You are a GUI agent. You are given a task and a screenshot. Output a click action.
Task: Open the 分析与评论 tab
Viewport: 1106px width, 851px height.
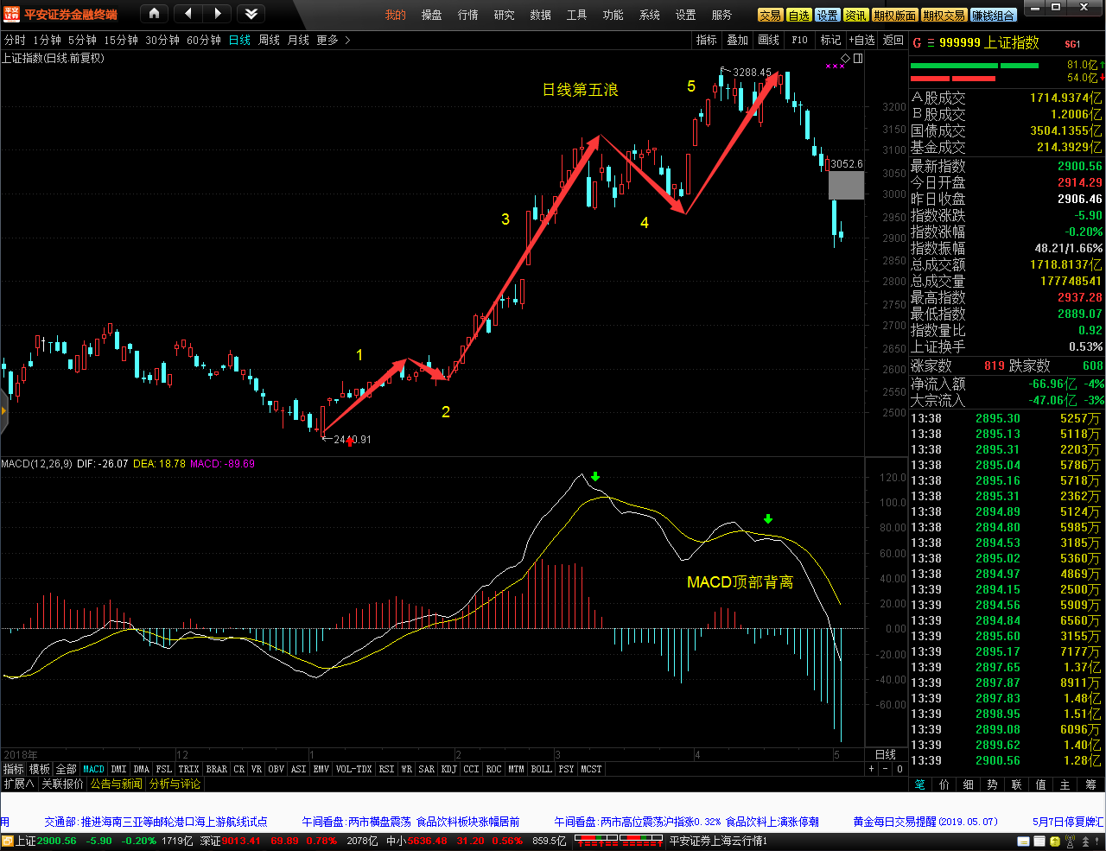tap(175, 784)
